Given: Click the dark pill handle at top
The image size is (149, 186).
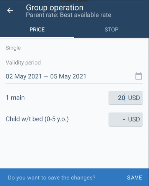Looking at the screenshot, I should click(x=74, y=1).
